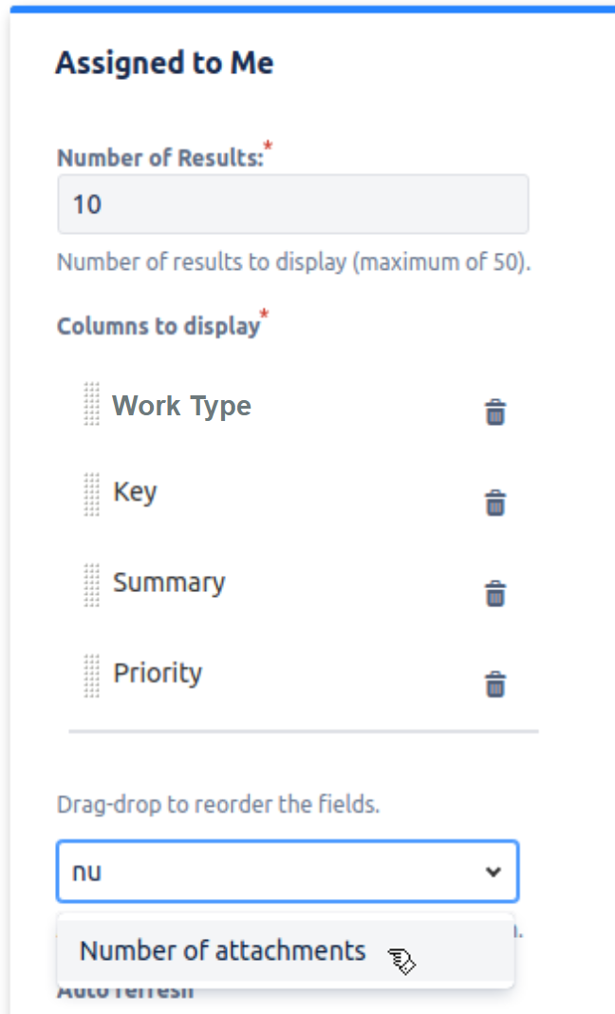Click the Key row drag handle
The image size is (615, 1014).
coord(91,494)
